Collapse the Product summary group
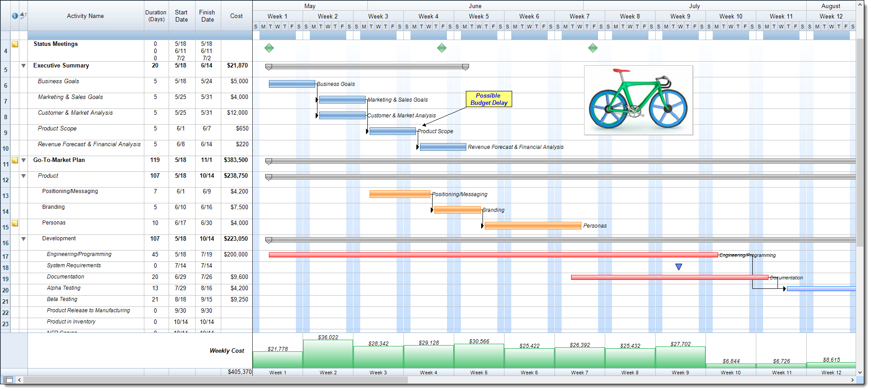The width and height of the screenshot is (871, 391). [23, 176]
